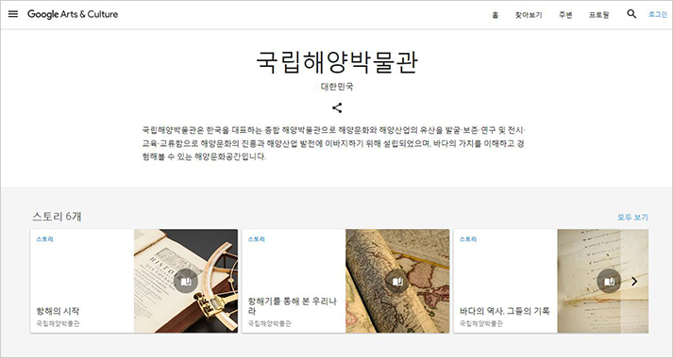
Task: Click the 스토리 6개 section heading
Action: click(57, 217)
